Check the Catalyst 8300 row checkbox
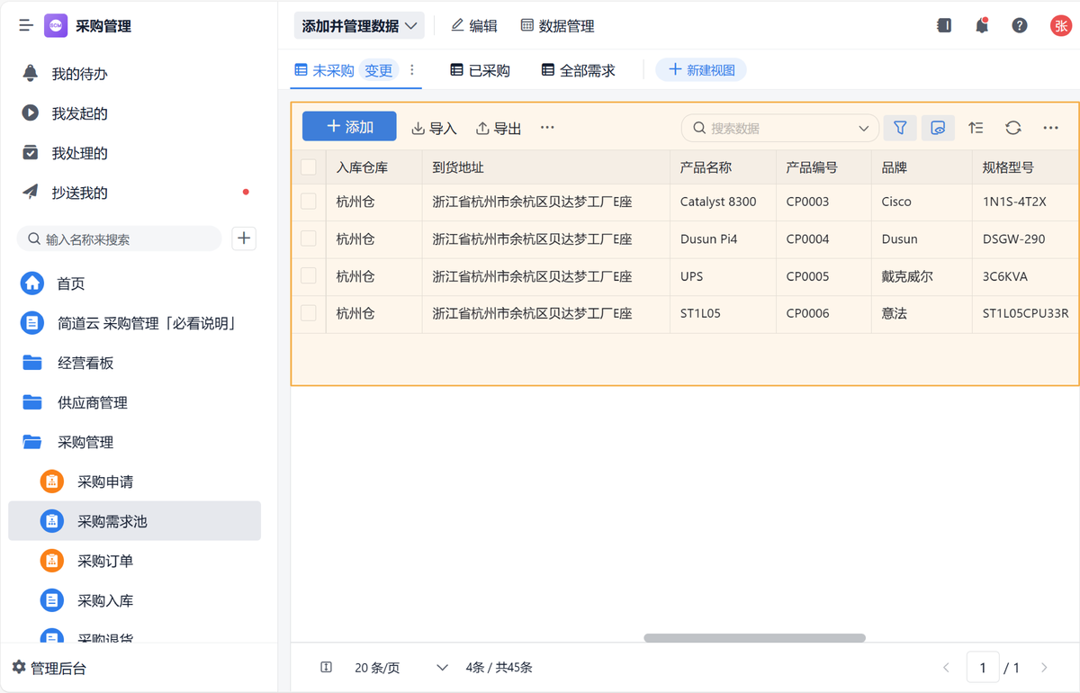The width and height of the screenshot is (1080, 693). point(309,202)
